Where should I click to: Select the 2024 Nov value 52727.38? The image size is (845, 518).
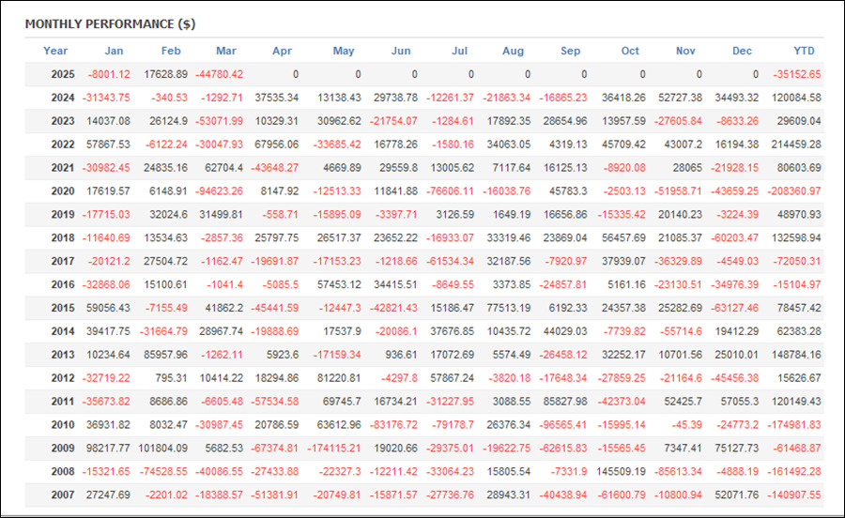click(x=680, y=98)
